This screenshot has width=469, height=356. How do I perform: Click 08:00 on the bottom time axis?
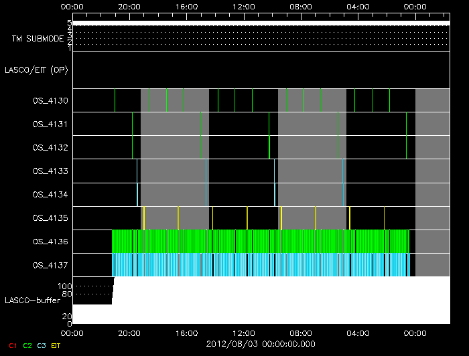pos(301,333)
